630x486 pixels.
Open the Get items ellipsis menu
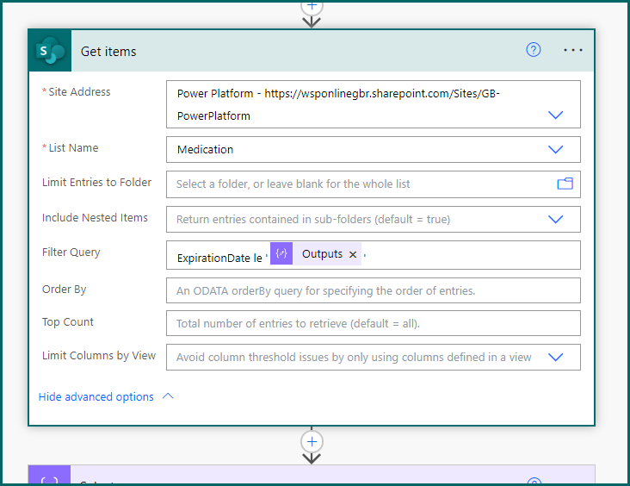point(572,50)
